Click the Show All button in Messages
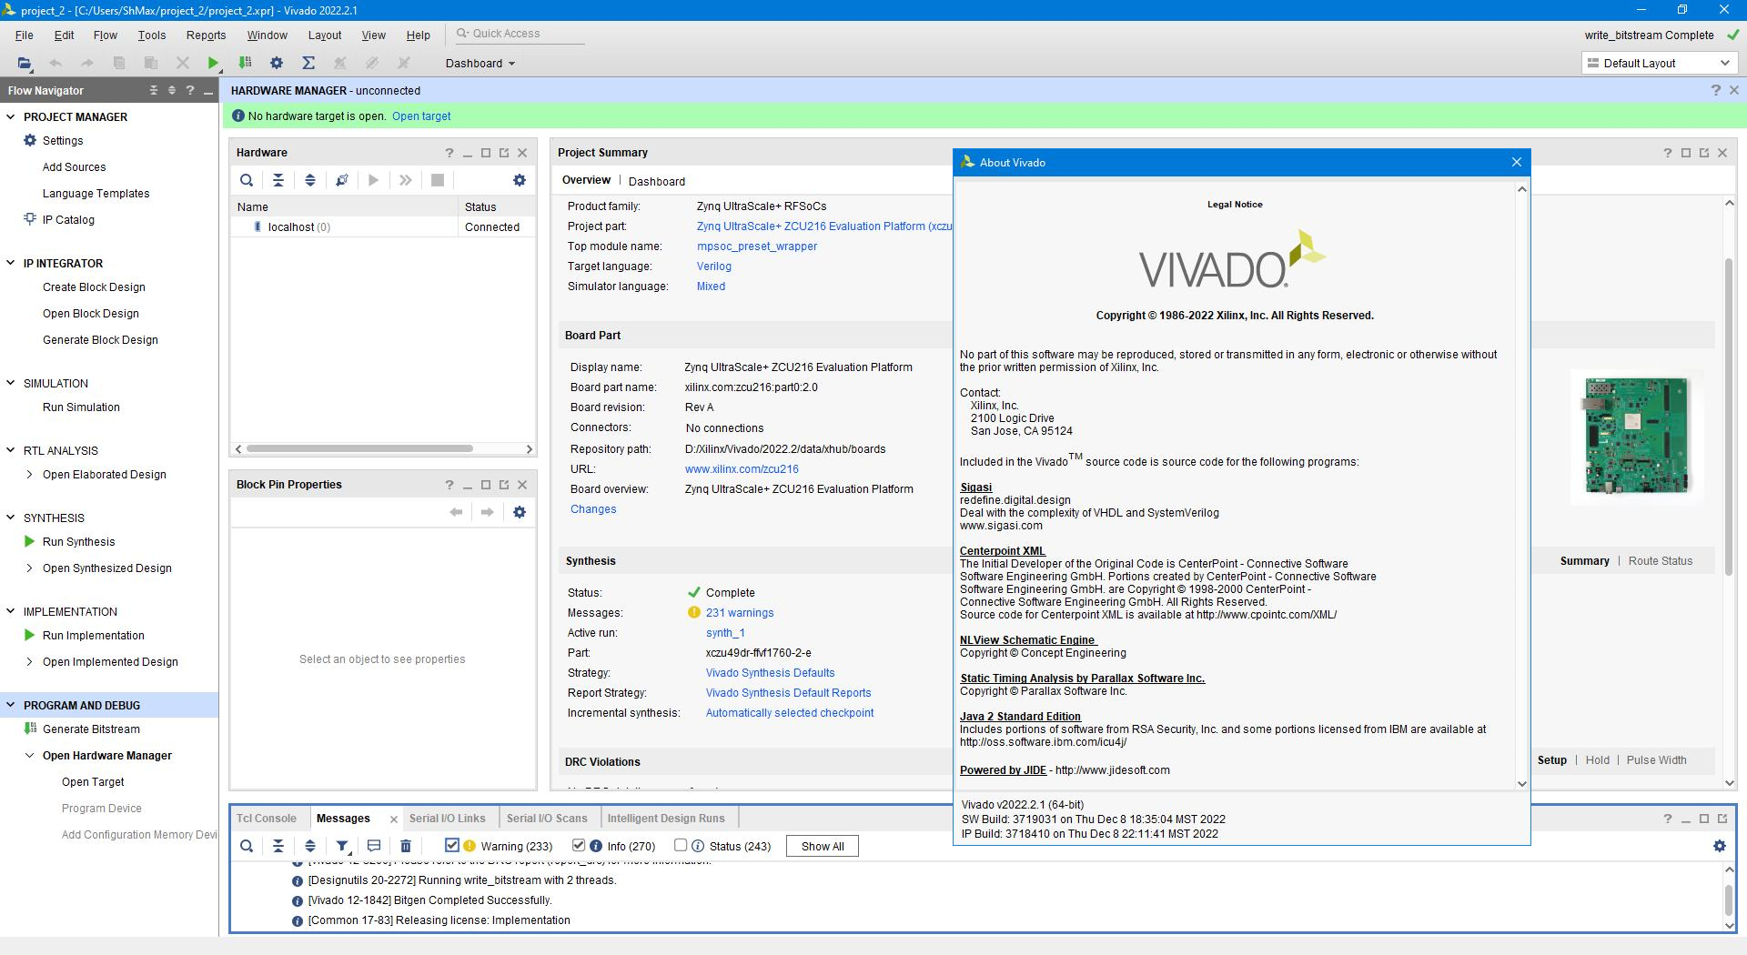 pyautogui.click(x=823, y=846)
